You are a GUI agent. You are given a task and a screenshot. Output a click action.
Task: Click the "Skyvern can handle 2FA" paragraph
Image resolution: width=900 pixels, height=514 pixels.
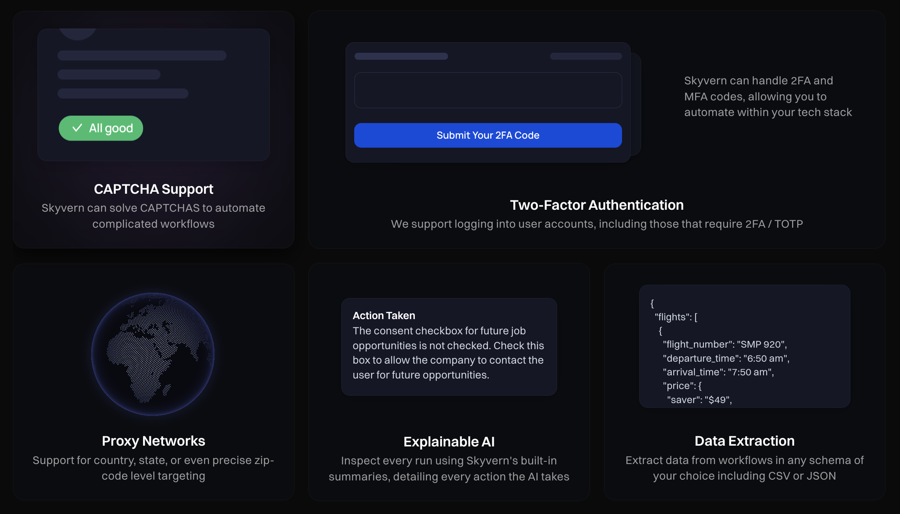[768, 96]
